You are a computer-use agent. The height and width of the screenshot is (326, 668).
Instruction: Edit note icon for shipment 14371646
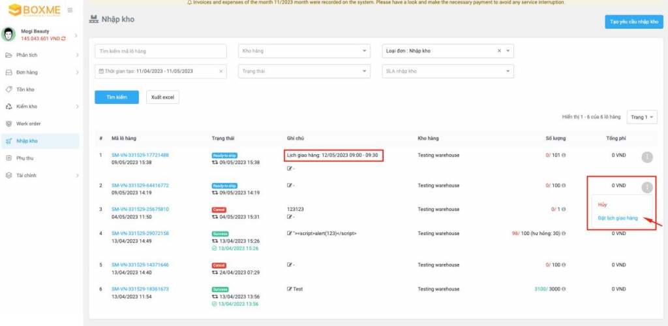point(290,265)
